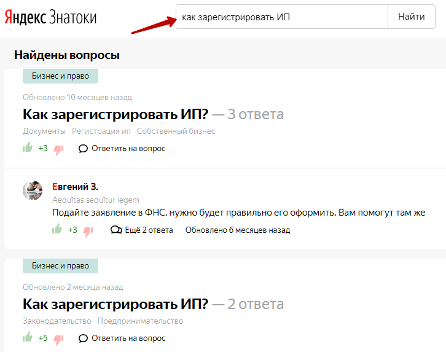Dislike the first ИП question
Image resolution: width=446 pixels, height=352 pixels.
point(58,149)
